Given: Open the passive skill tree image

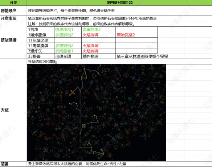Looking at the screenshot, I should pos(97,112).
